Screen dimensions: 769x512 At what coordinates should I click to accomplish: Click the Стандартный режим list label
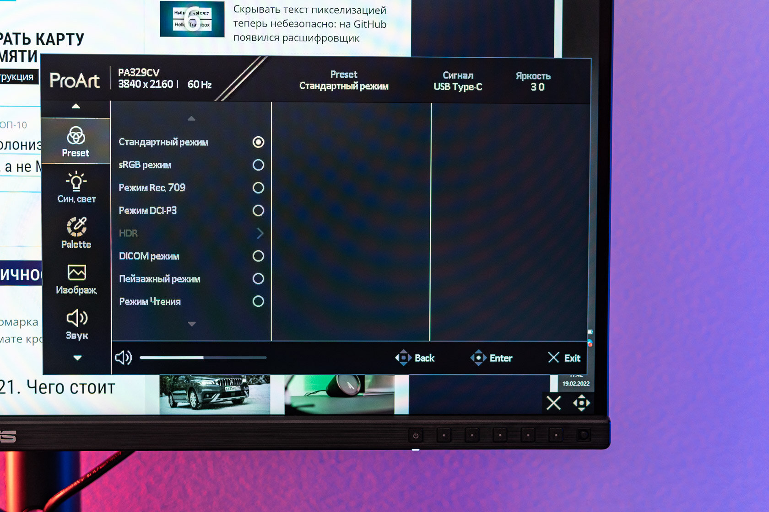[163, 142]
